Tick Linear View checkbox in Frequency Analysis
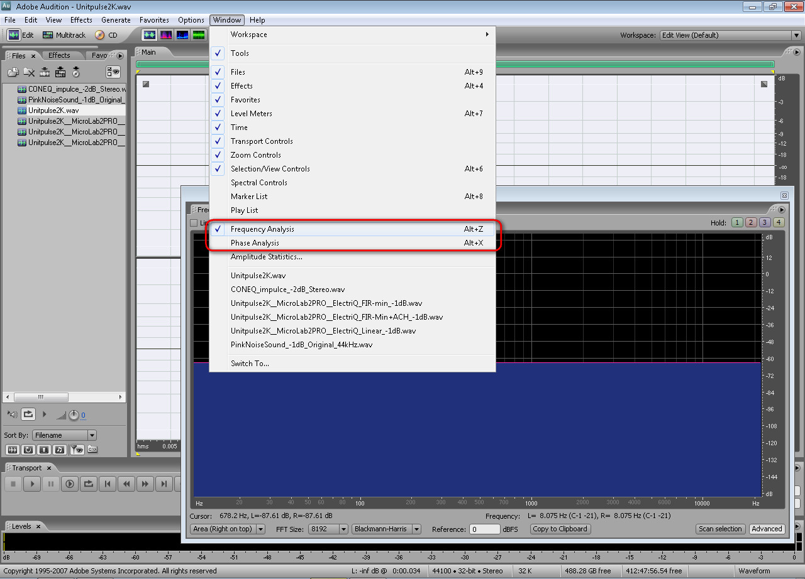The height and width of the screenshot is (579, 805). 194,223
